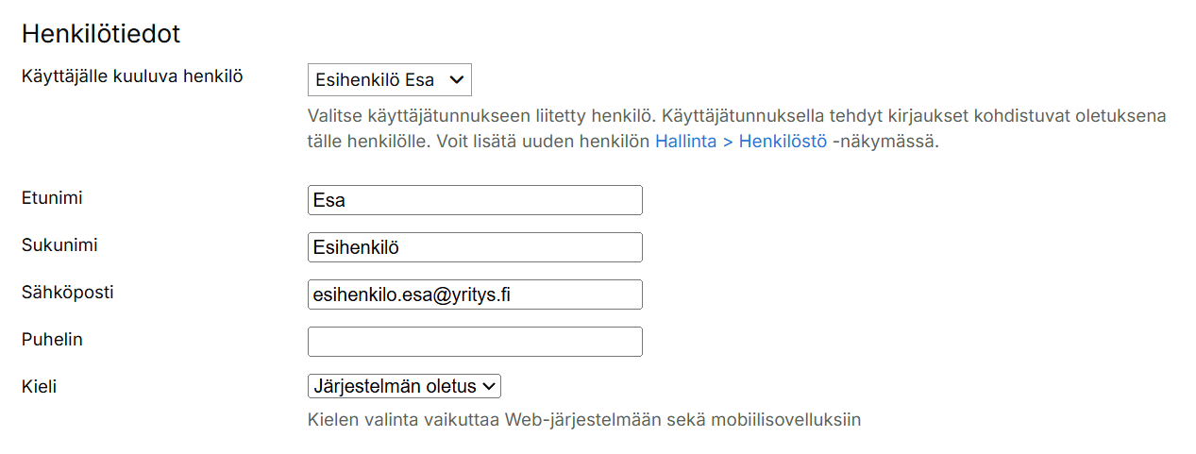Screen dimensions: 1196x454
Task: Click the Etunimi field label
Action: click(x=50, y=197)
